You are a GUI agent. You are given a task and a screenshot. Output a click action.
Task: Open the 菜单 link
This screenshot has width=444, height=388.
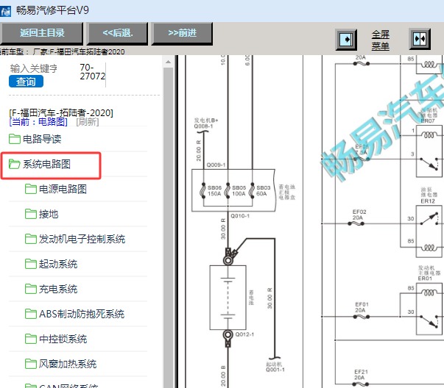pos(380,46)
